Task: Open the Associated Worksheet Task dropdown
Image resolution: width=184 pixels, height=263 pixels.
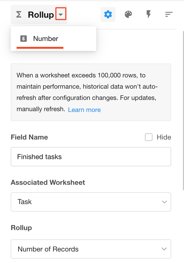Action: click(91, 202)
